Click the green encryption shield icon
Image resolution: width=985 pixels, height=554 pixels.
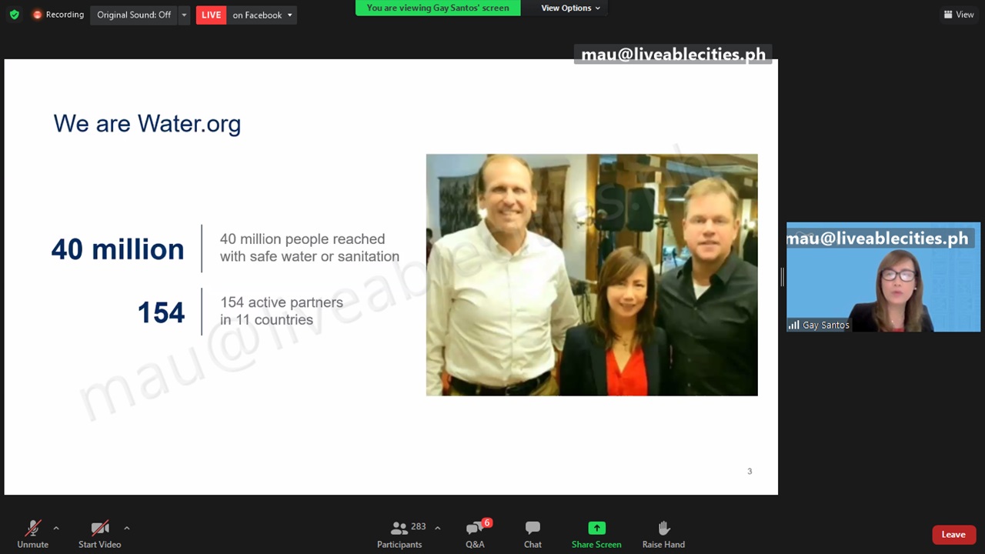(14, 15)
